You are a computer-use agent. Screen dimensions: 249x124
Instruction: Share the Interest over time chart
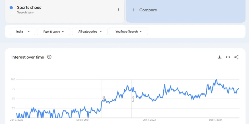click(236, 57)
